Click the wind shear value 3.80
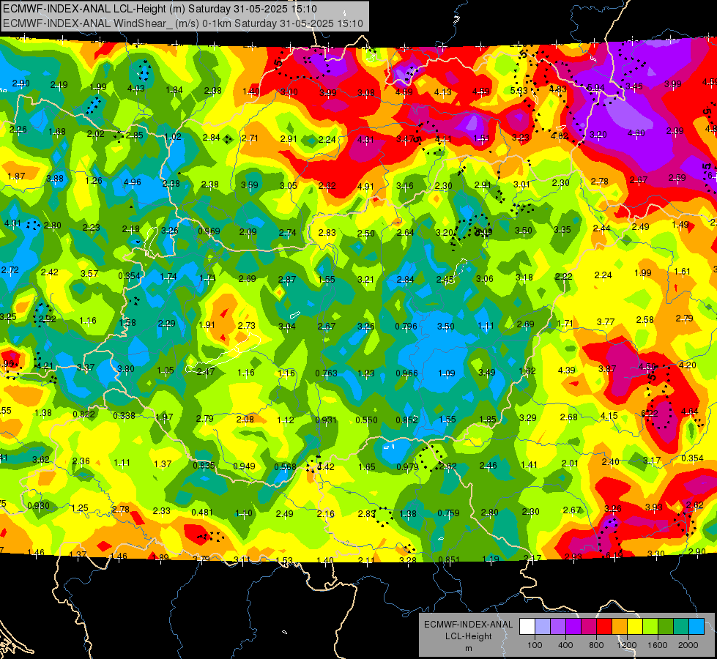Image resolution: width=717 pixels, height=659 pixels. point(126,368)
